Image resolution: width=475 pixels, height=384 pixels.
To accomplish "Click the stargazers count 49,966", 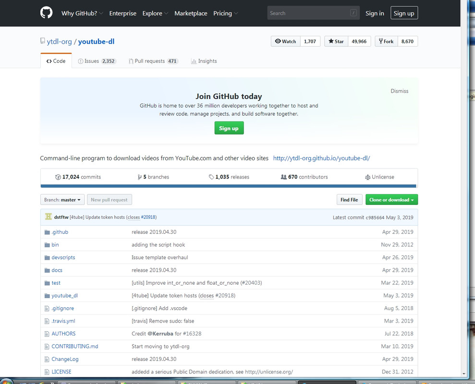I will pyautogui.click(x=359, y=41).
